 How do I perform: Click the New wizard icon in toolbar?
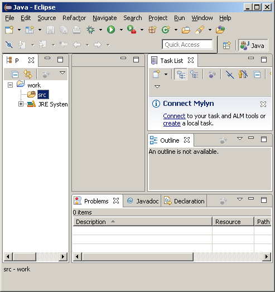(x=9, y=30)
